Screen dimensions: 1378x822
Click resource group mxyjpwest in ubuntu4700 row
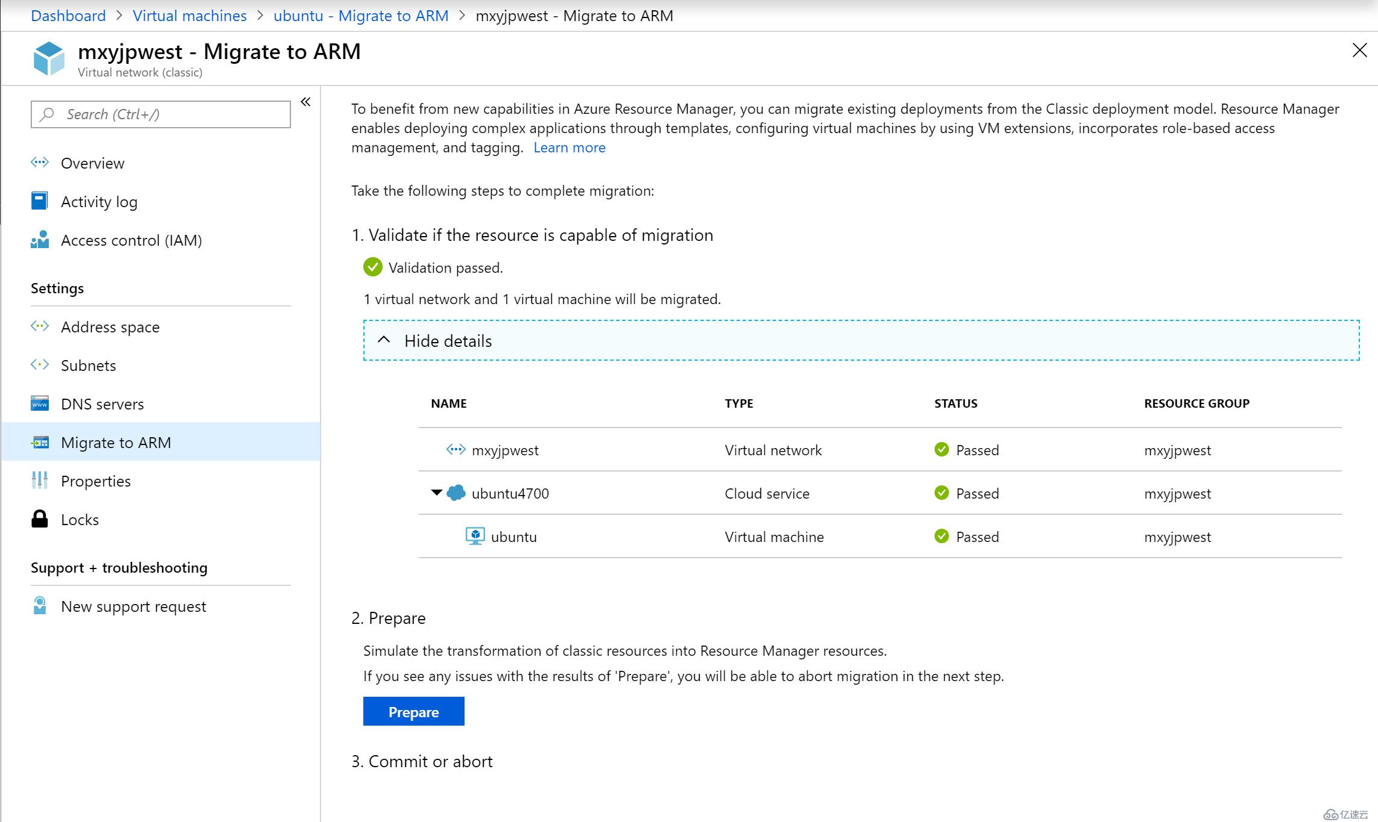coord(1177,493)
